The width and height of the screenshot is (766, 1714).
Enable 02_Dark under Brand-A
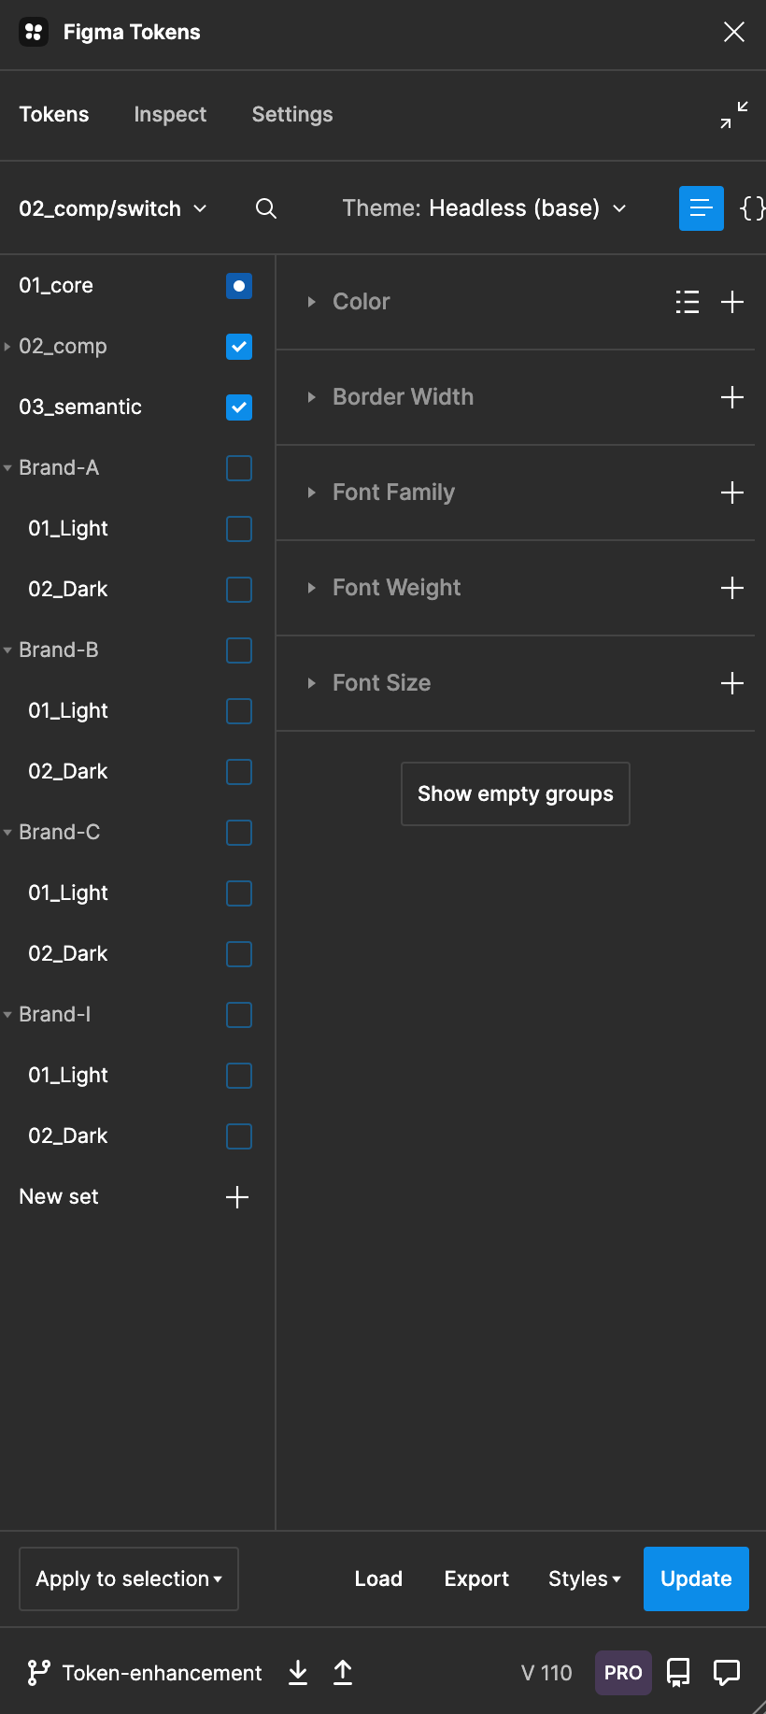coord(239,590)
